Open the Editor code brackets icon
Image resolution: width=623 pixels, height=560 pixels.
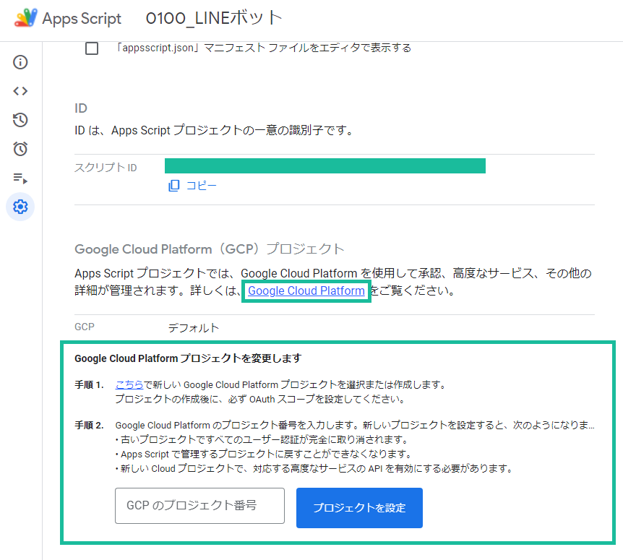(x=20, y=91)
